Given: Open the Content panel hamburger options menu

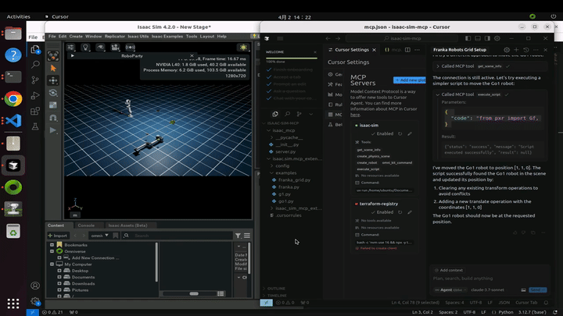Looking at the screenshot, I should 247,236.
